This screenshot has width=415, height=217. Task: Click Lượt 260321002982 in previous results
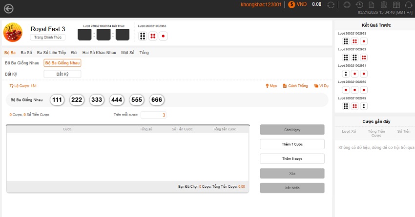point(352,49)
